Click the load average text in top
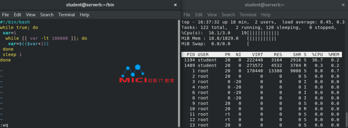This screenshot has width=348, height=128. 313,22
